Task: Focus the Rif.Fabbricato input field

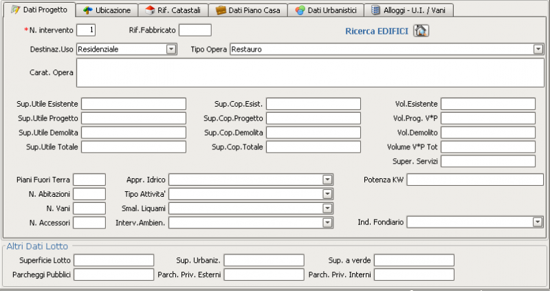Action: (x=195, y=30)
